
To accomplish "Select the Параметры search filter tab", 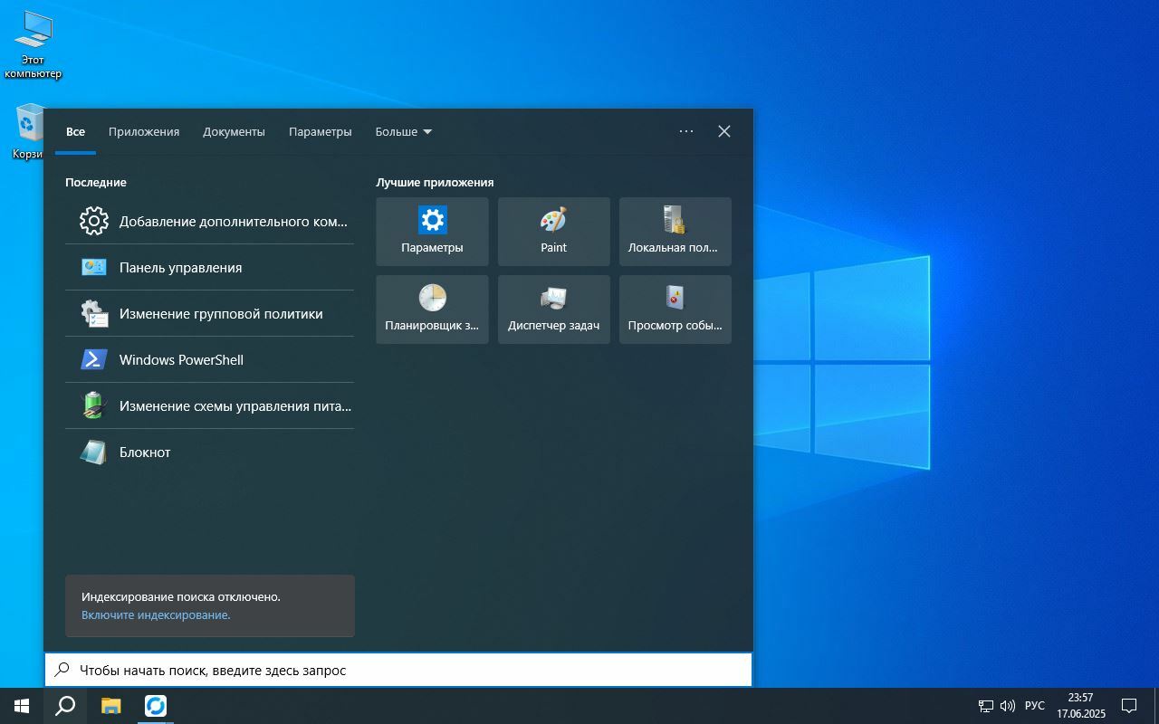I will point(320,132).
